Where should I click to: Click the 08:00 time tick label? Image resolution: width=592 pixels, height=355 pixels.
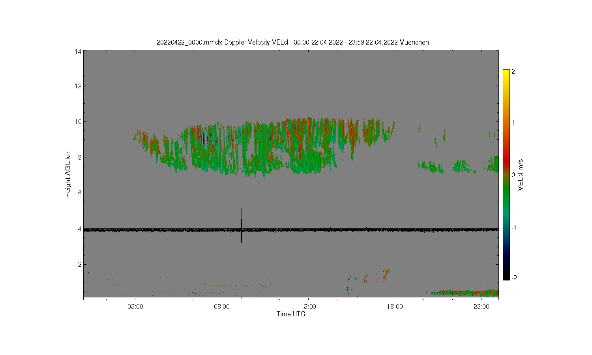pyautogui.click(x=222, y=306)
